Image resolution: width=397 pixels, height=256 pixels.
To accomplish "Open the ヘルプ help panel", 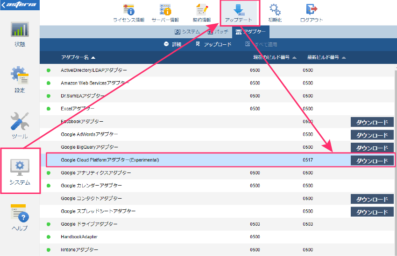I will tap(20, 217).
